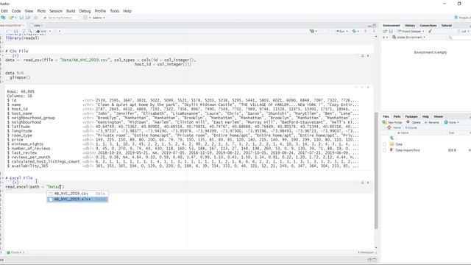
Task: Click the find/replace magnifier in editor toolbar
Action: [30, 31]
